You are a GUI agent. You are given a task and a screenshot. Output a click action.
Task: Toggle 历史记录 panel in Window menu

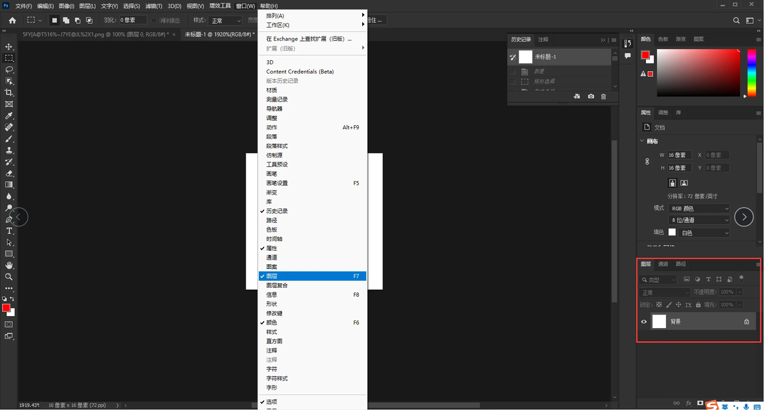pyautogui.click(x=312, y=211)
